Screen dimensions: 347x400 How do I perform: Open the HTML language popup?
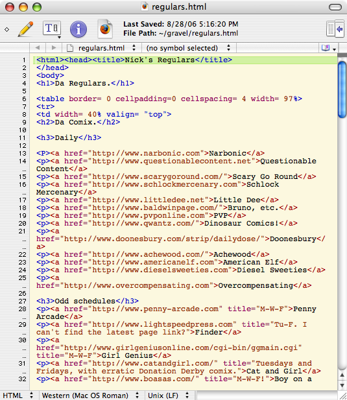[18, 395]
